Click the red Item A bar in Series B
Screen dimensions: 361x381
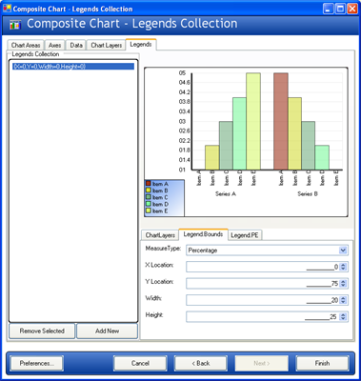[281, 121]
